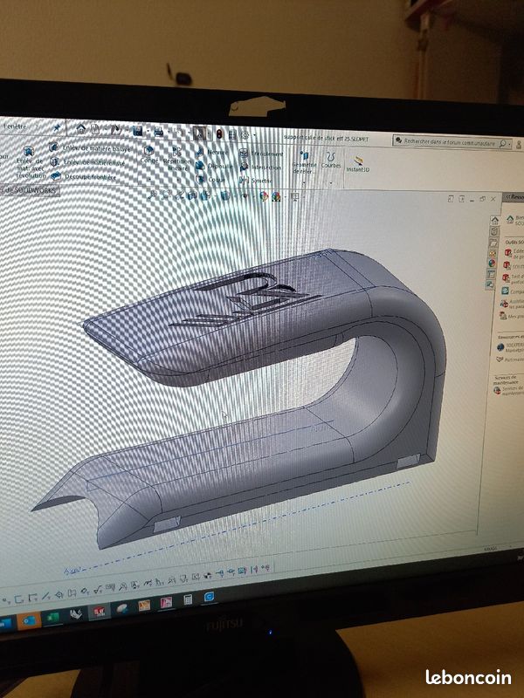Click the New document icon
Screen dimensions: 524x698
click(x=95, y=129)
